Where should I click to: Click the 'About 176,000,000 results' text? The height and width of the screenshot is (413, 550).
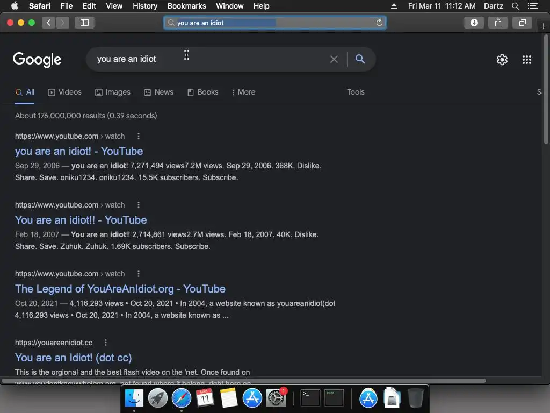pos(86,116)
